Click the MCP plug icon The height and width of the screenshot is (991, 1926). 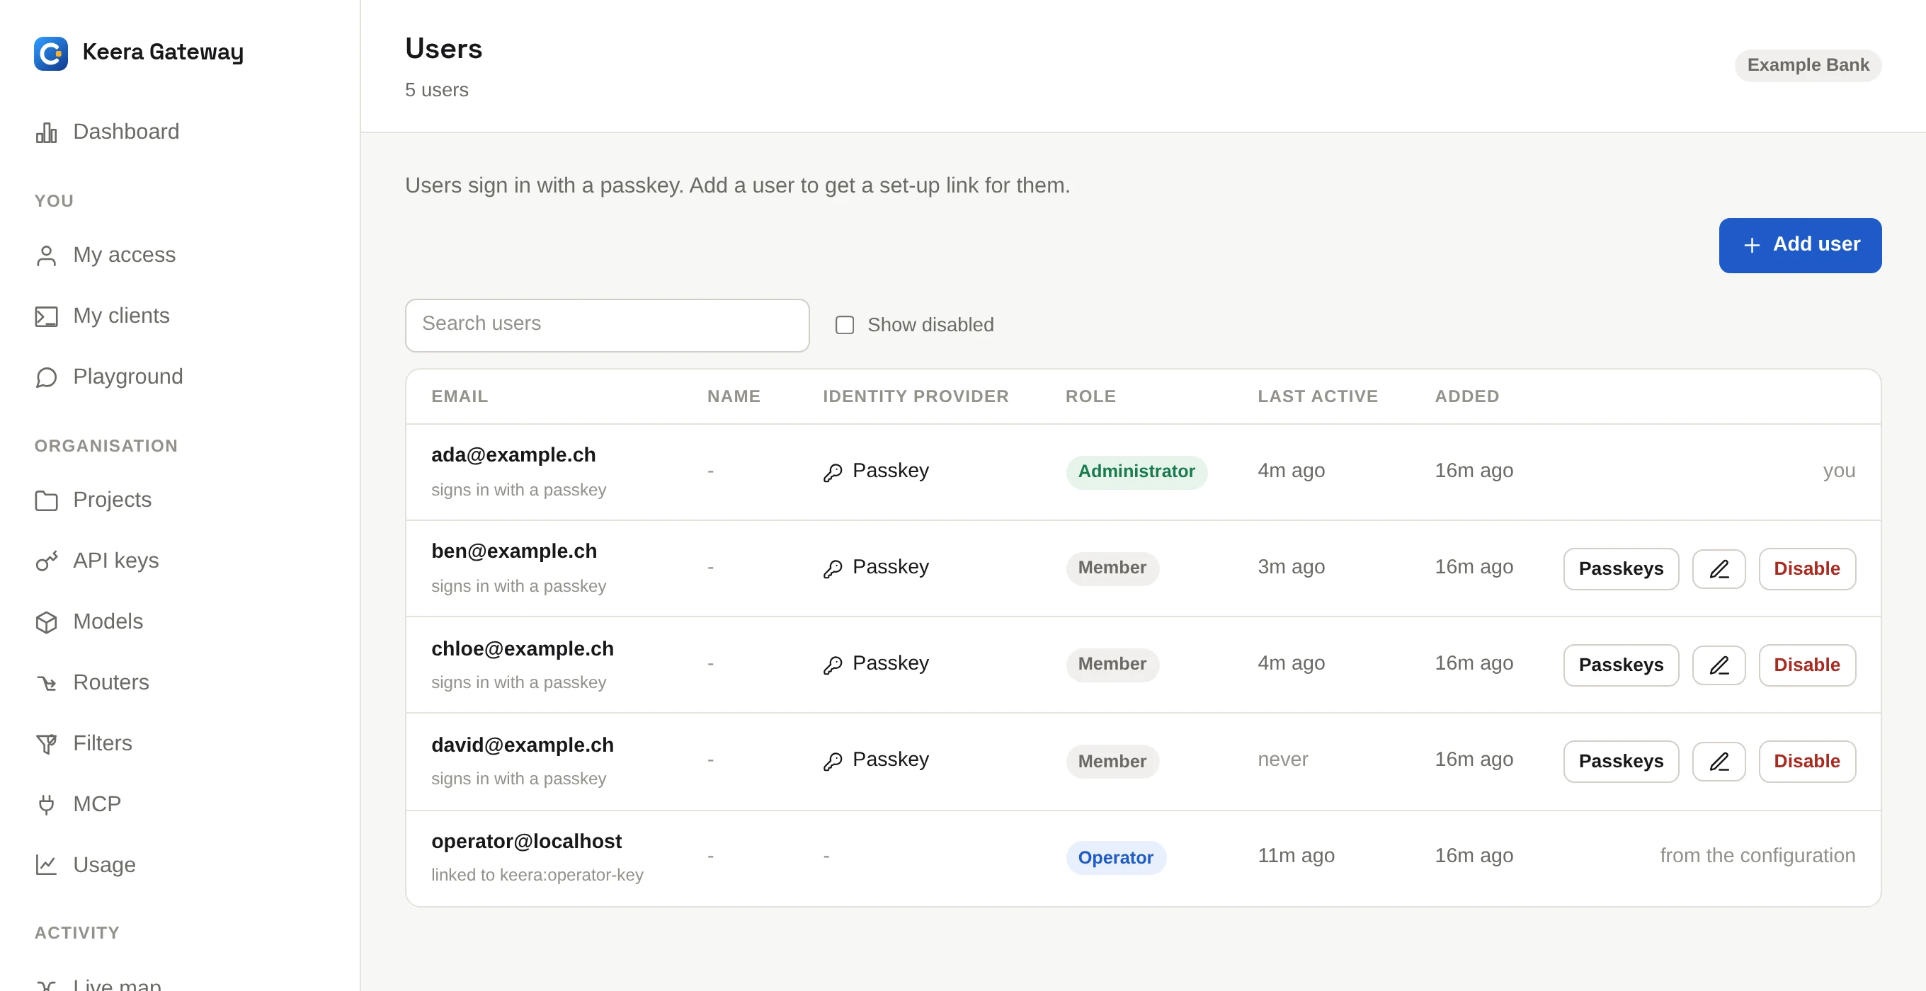46,804
